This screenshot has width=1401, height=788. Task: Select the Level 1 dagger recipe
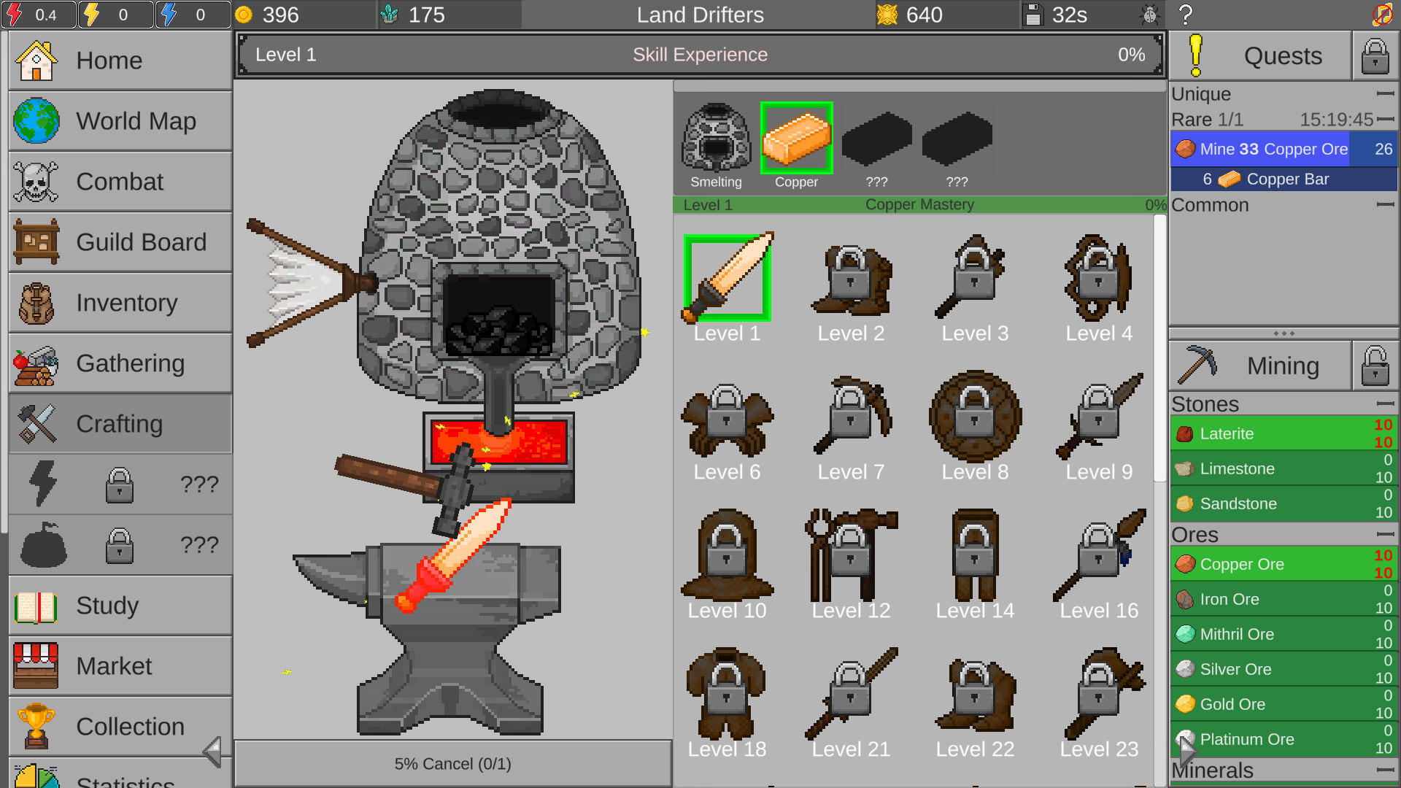(726, 277)
